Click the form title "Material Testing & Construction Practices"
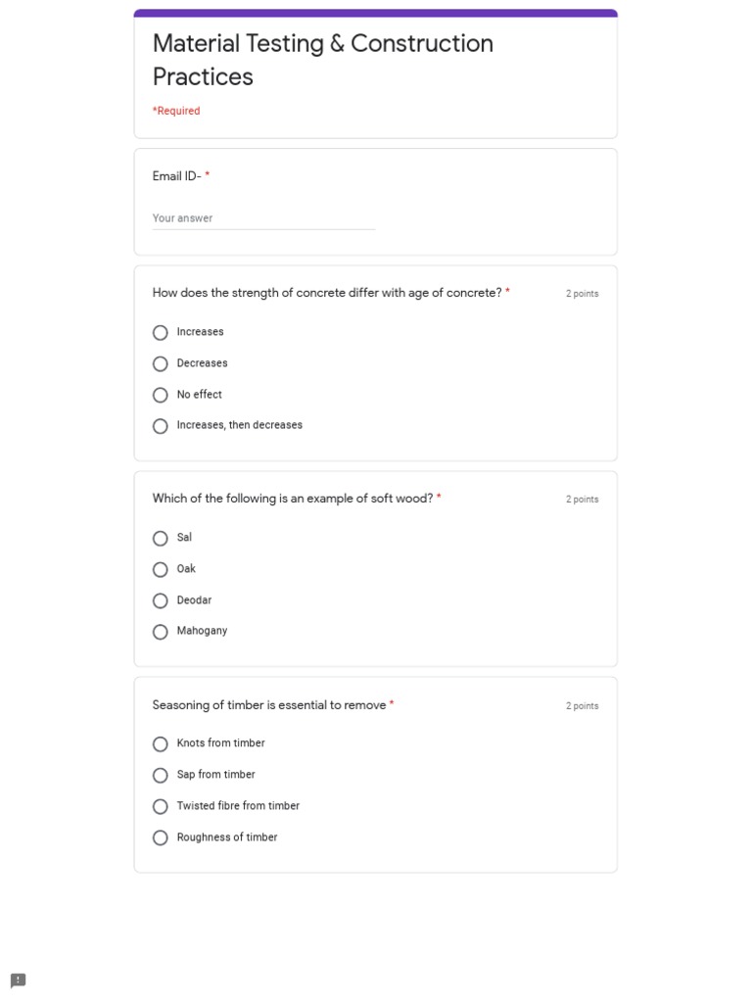Viewport: 752px width, 1003px height. click(x=322, y=60)
